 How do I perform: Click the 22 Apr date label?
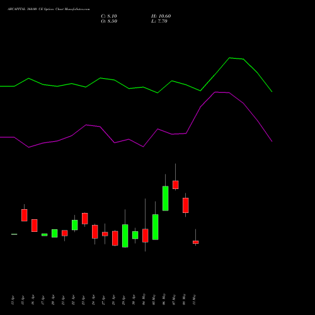(73, 300)
